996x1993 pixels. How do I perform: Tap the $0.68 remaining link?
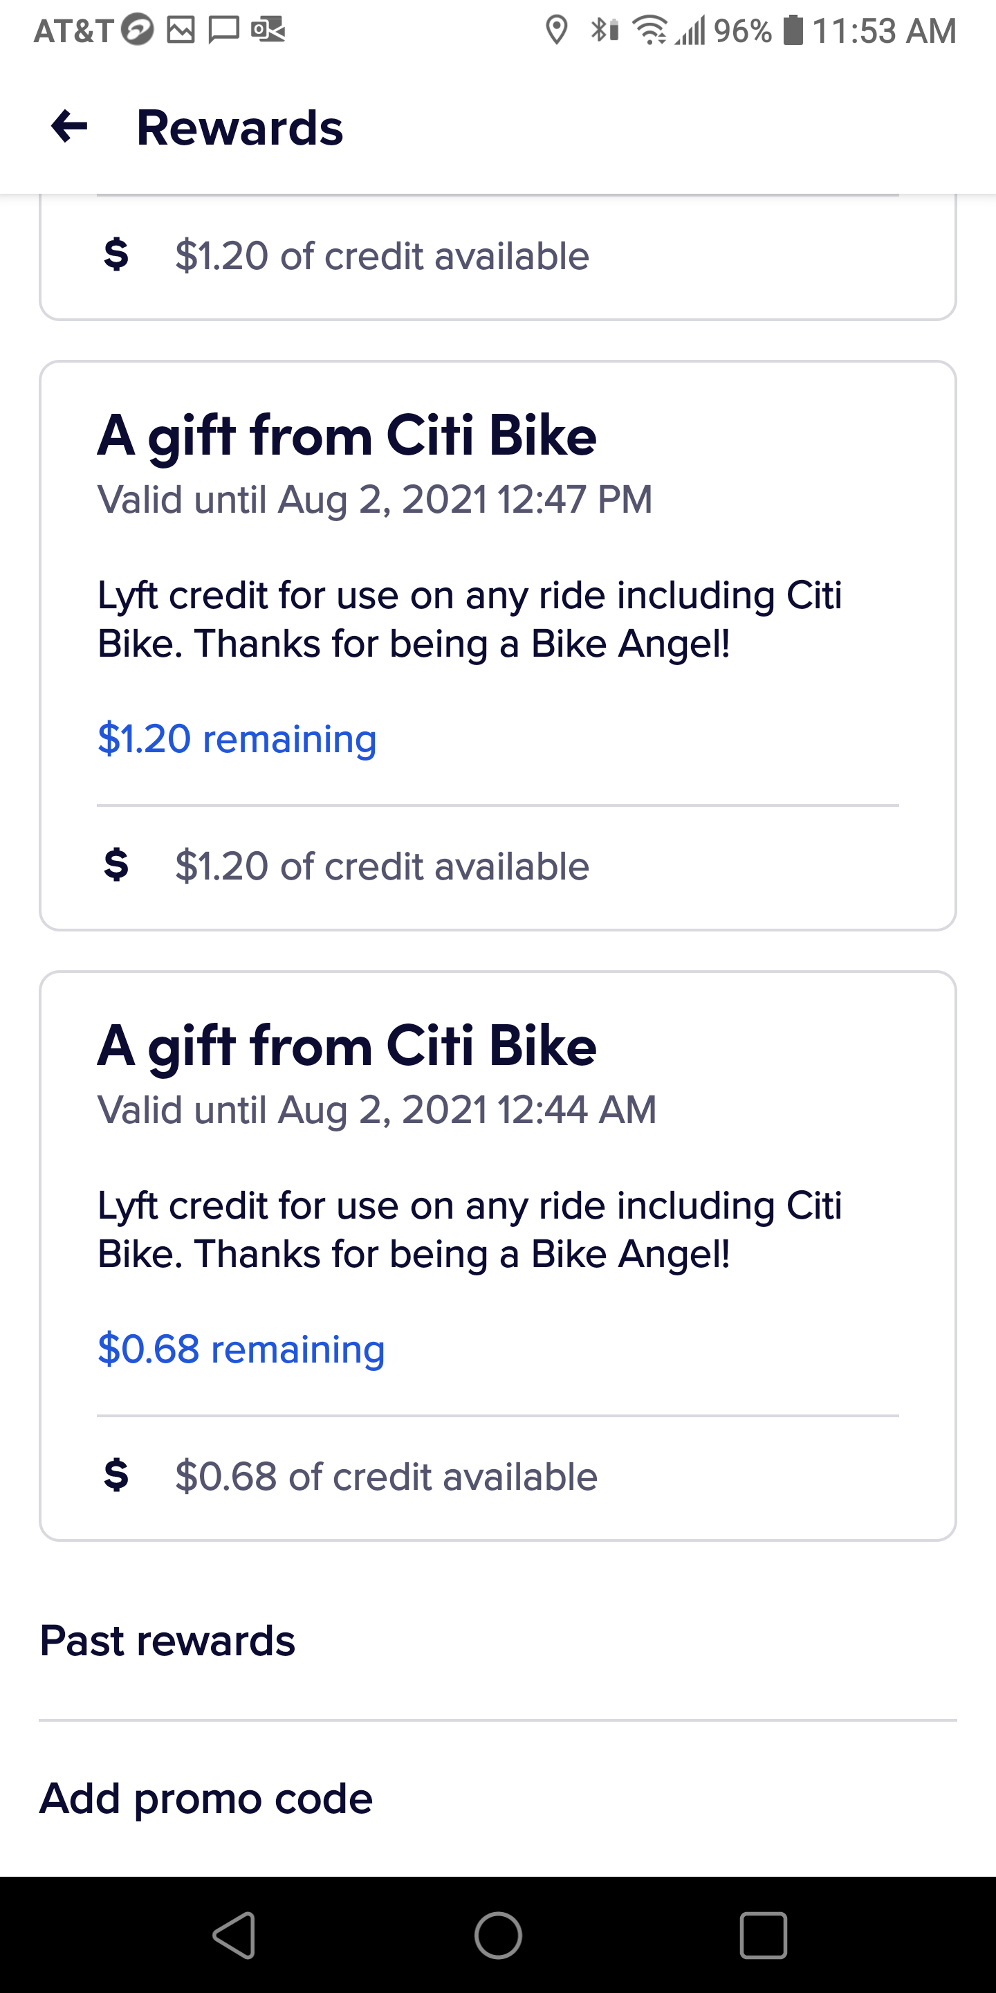(x=241, y=1349)
